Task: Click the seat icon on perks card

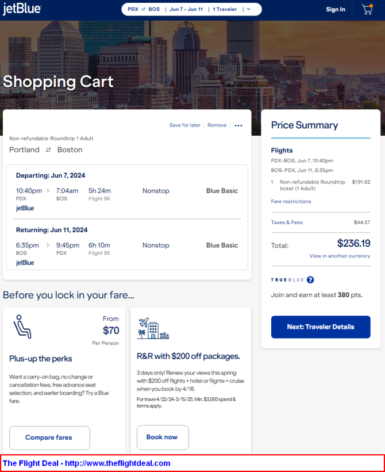Action: click(22, 327)
